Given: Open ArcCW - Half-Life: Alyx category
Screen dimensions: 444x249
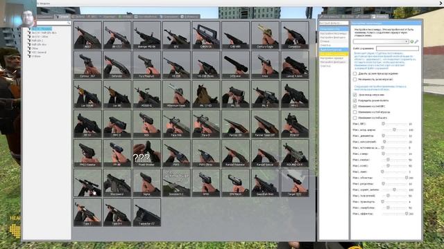Looking at the screenshot, I should [x=44, y=33].
